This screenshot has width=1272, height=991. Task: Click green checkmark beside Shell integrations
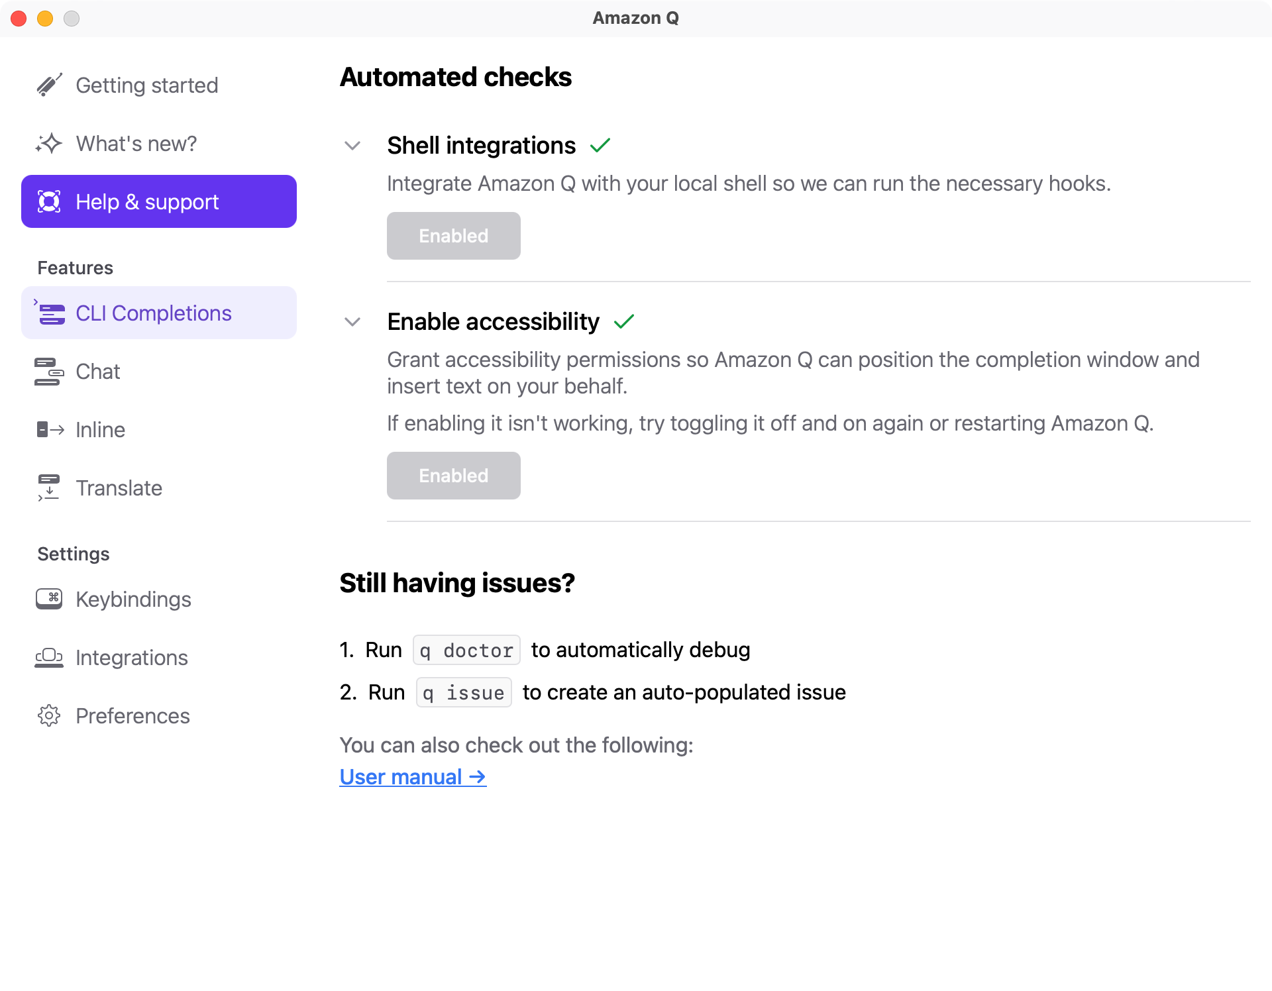tap(600, 145)
